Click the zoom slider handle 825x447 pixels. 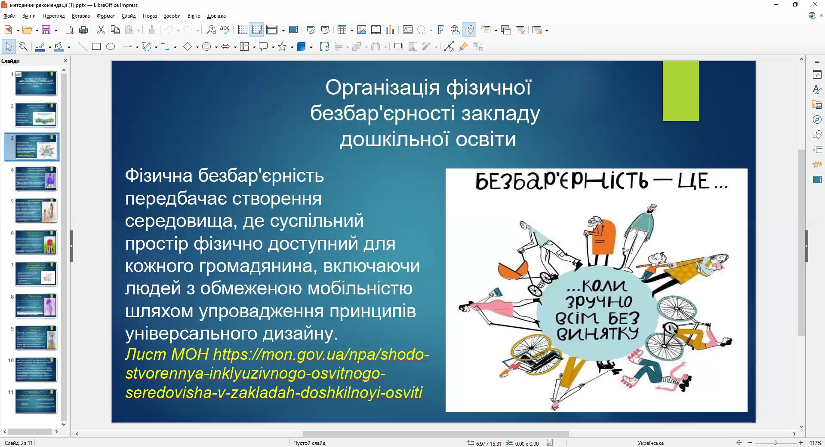click(x=776, y=443)
